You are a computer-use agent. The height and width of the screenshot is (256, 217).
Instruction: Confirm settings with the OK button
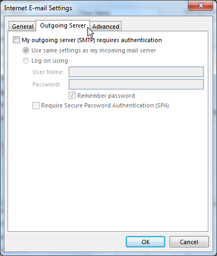click(145, 242)
